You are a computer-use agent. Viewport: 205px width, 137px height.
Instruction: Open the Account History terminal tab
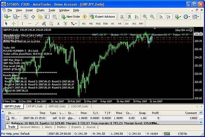pyautogui.click(x=30, y=127)
